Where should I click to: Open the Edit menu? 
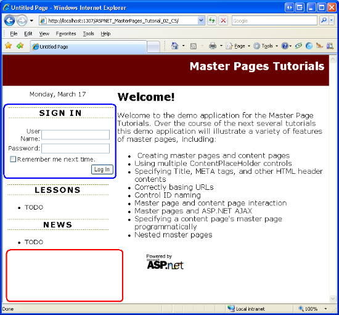(x=28, y=33)
